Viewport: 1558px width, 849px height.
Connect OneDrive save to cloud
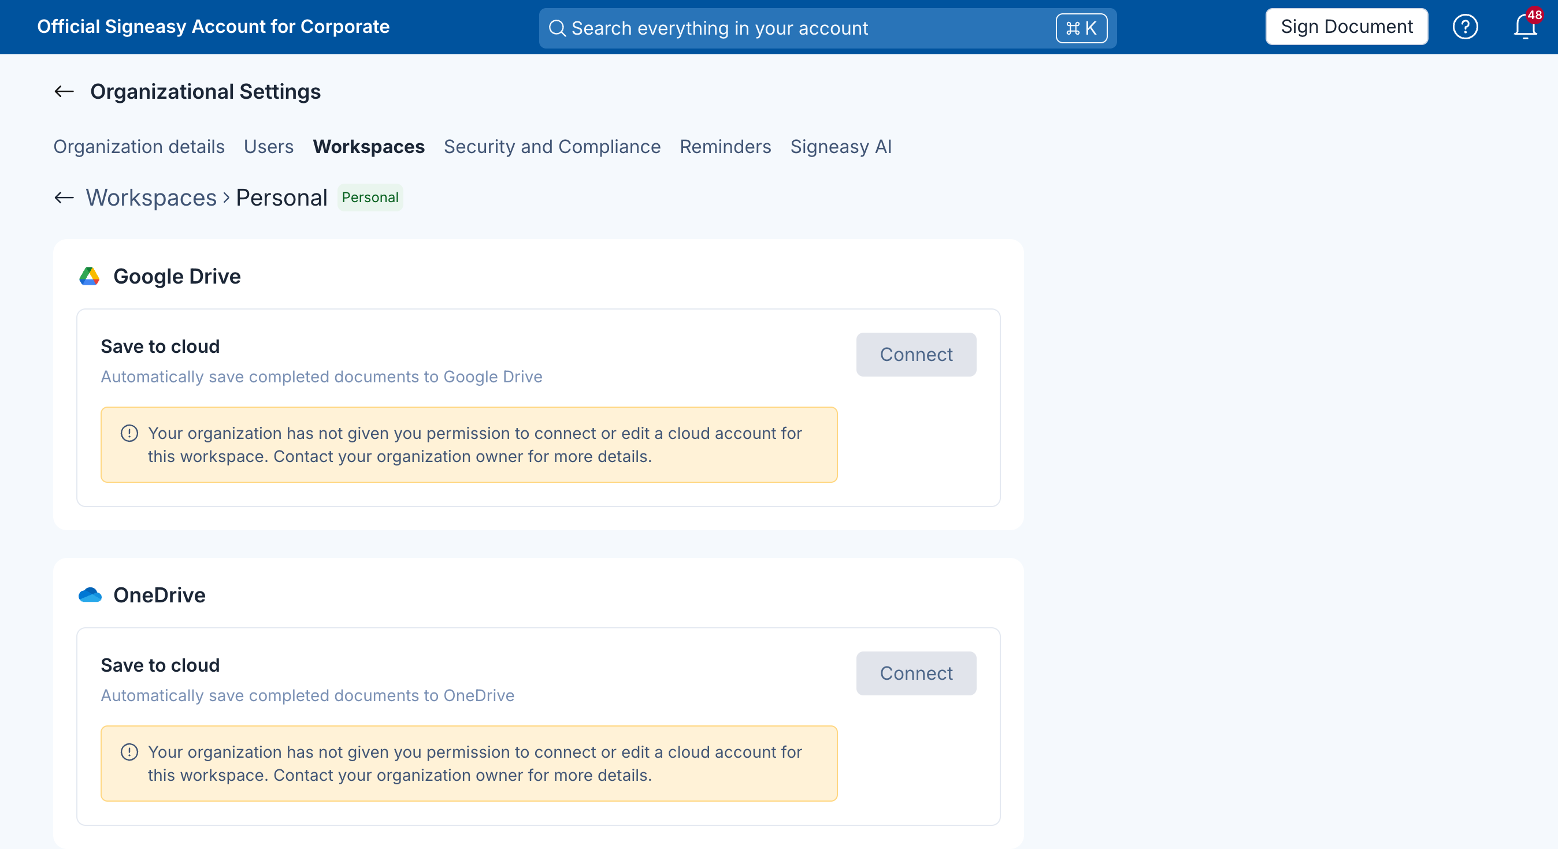click(916, 674)
